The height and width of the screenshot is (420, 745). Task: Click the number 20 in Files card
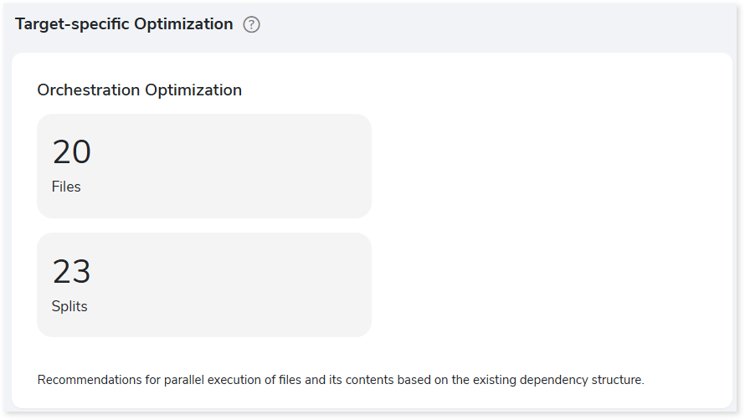pyautogui.click(x=72, y=152)
